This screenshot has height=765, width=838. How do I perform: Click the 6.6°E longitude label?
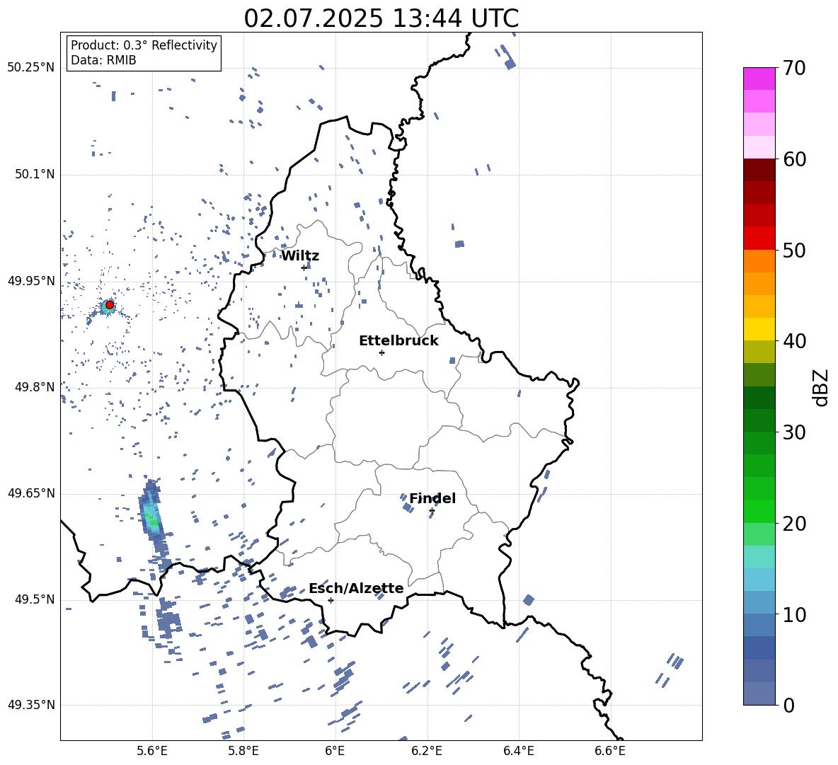(x=610, y=751)
